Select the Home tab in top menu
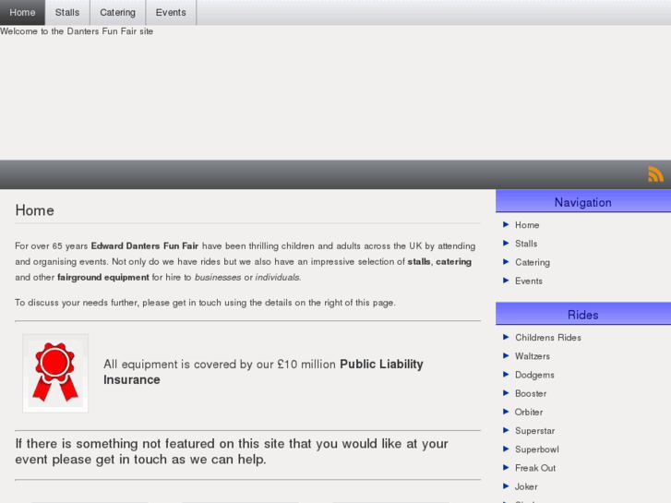This screenshot has height=503, width=671. tap(22, 12)
